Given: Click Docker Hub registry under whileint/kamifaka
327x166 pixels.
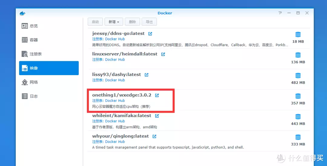Looking at the screenshot, I should pyautogui.click(x=115, y=121).
